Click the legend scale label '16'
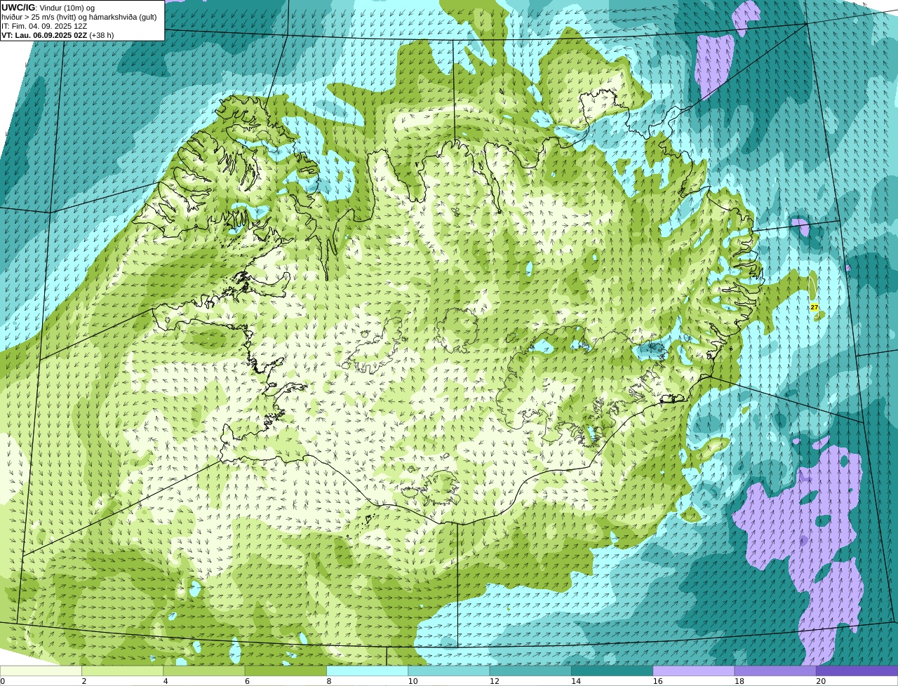This screenshot has height=686, width=898. 657,681
